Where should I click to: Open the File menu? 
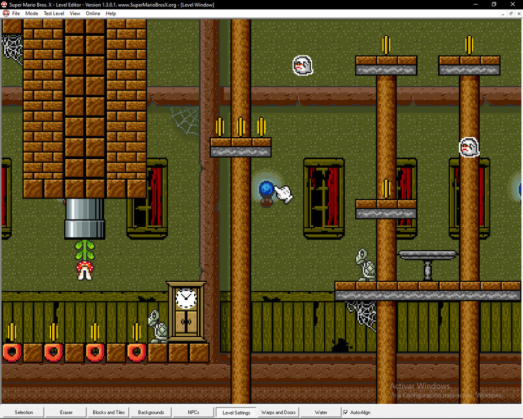coord(16,14)
